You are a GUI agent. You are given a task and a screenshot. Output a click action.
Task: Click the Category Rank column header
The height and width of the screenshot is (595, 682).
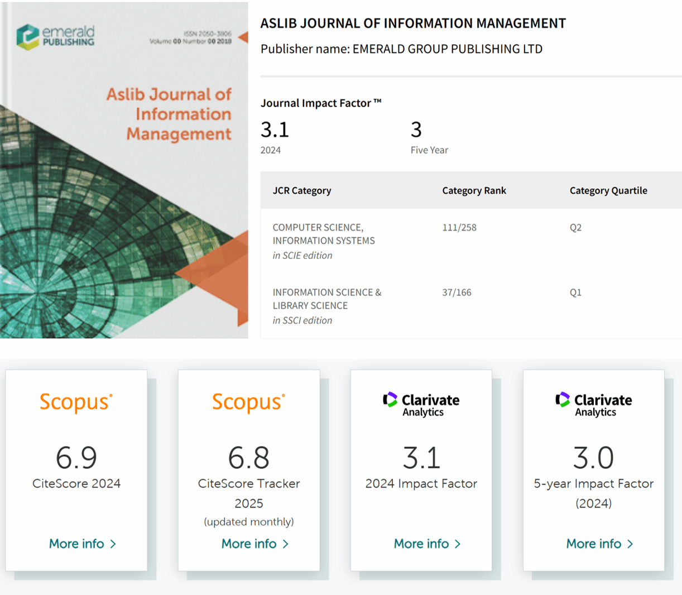pos(474,190)
